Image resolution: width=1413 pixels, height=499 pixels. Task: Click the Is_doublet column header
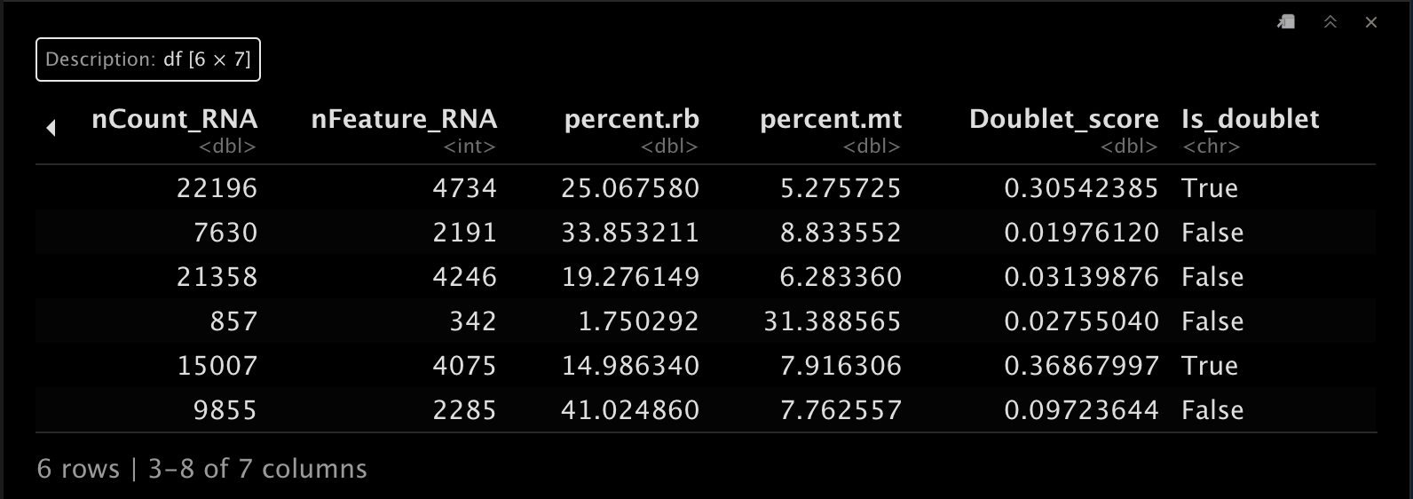click(x=1250, y=119)
